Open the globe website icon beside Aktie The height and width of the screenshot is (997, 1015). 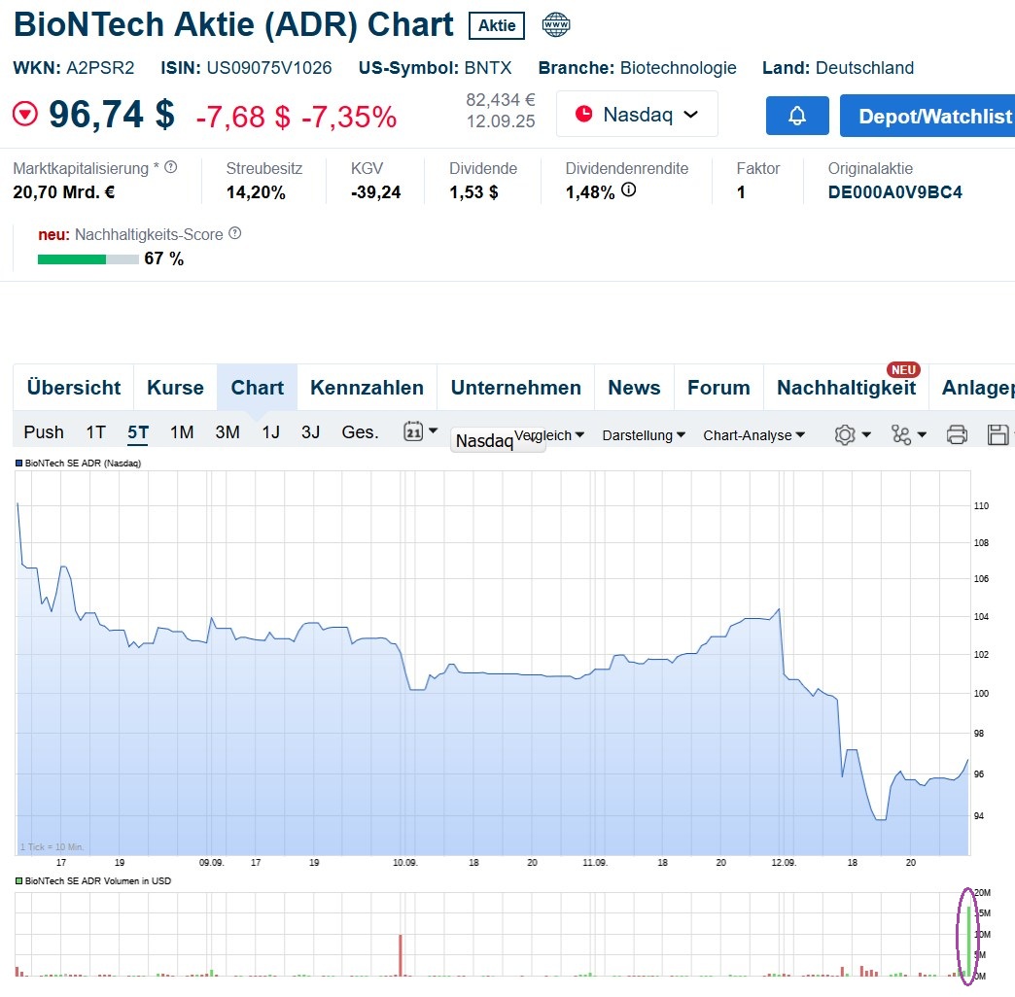coord(557,25)
